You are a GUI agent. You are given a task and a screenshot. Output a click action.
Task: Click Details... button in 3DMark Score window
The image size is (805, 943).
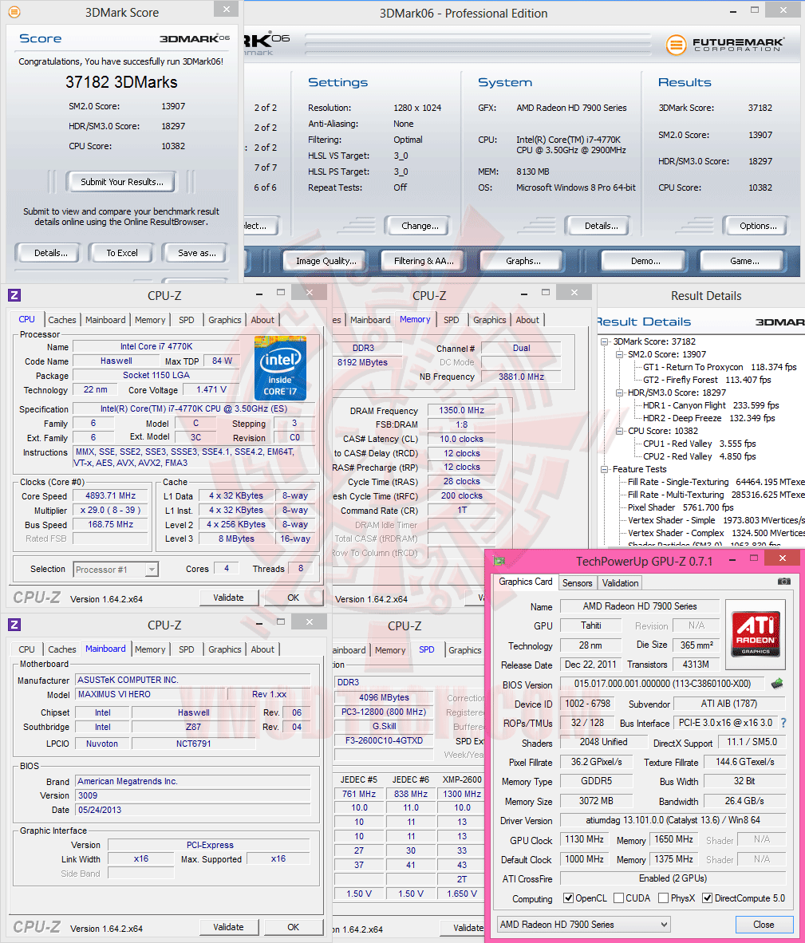(x=50, y=253)
